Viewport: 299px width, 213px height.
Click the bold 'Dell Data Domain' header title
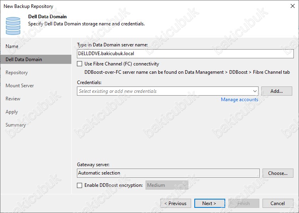pos(48,17)
